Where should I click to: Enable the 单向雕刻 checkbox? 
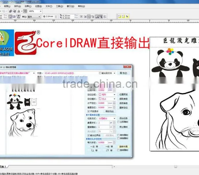pyautogui.click(x=118, y=135)
